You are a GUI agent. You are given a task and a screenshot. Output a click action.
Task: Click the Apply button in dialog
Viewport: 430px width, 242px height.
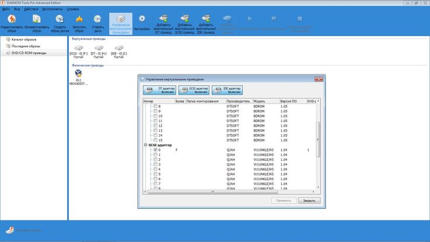click(x=283, y=200)
